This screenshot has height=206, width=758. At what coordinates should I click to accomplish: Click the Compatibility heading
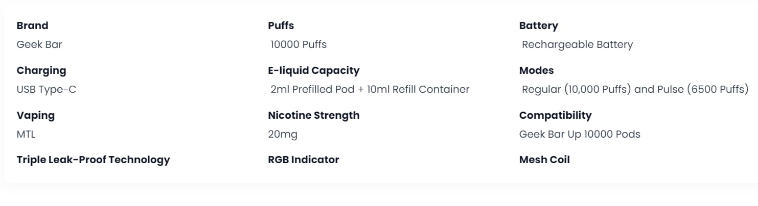555,115
